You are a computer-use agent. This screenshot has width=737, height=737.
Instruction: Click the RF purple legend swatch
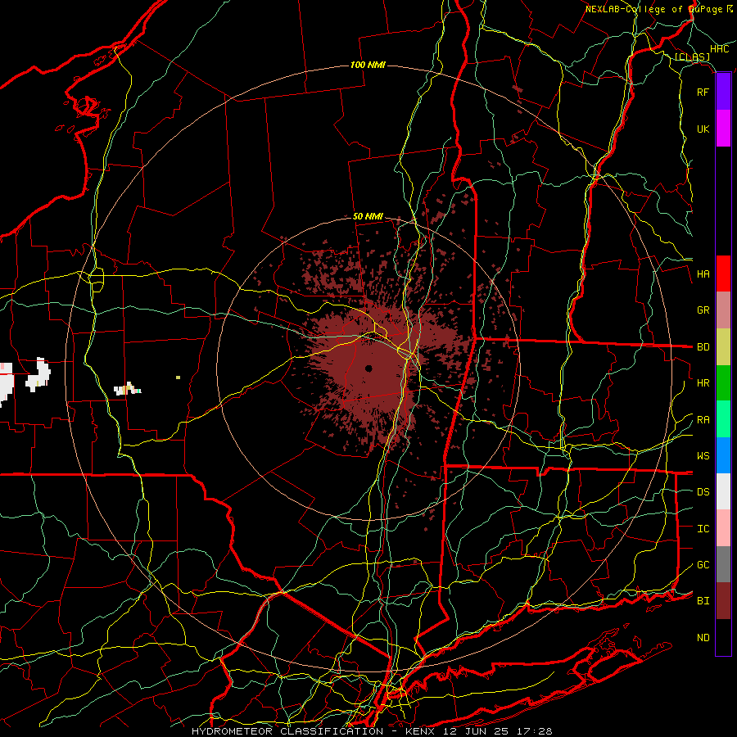click(723, 92)
